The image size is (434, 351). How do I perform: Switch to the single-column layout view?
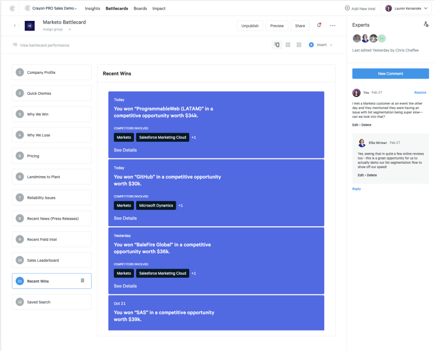click(x=277, y=45)
